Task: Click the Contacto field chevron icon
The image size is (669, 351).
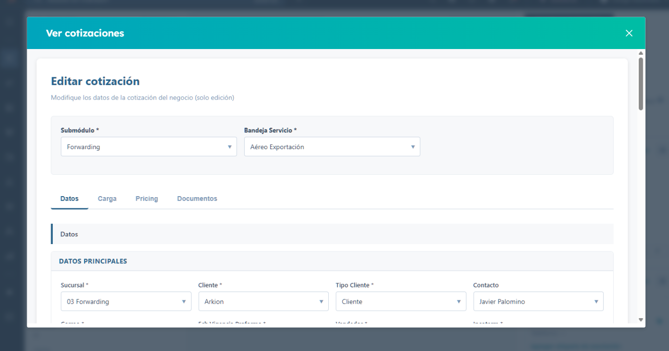Action: click(x=596, y=301)
